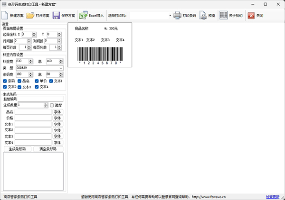Click the 字体 button beside 品名 field

[57, 112]
